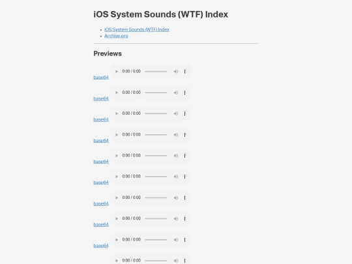Toggle volume on the sixth audio player
The image size is (352, 264).
[x=176, y=177]
